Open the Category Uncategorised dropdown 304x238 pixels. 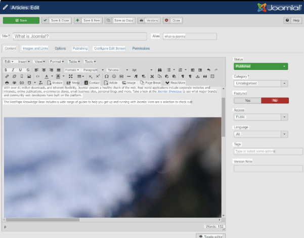coord(261,84)
